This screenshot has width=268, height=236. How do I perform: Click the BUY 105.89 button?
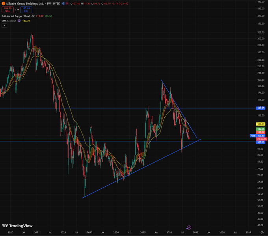26,9
